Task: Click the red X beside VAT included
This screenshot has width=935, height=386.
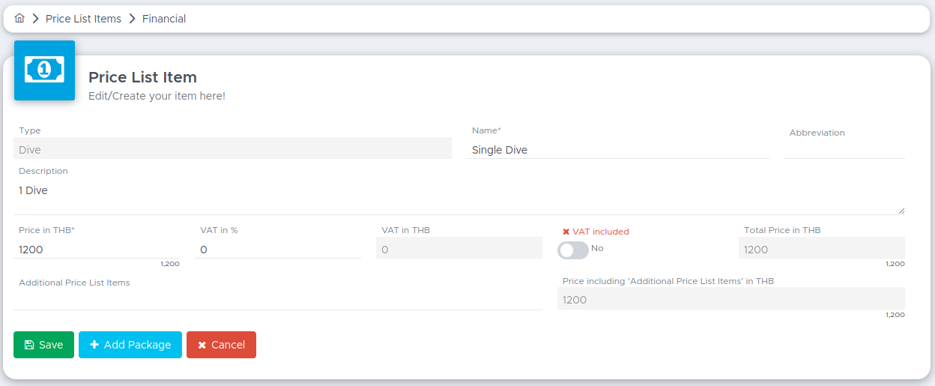Action: (566, 232)
